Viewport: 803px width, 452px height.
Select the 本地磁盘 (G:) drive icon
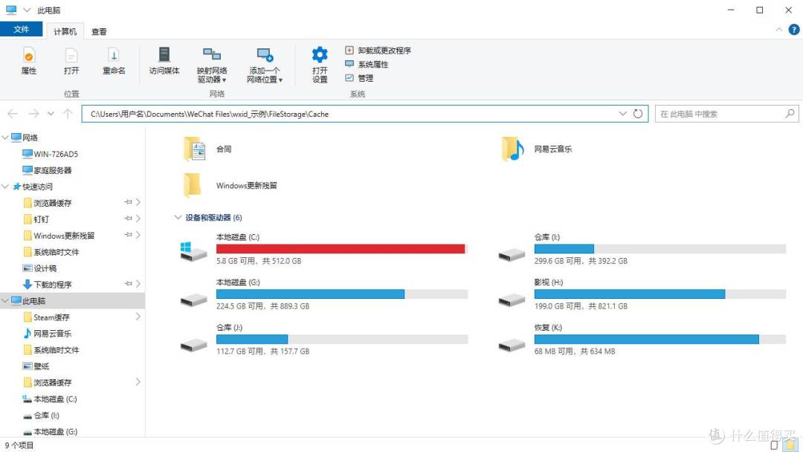pyautogui.click(x=193, y=300)
